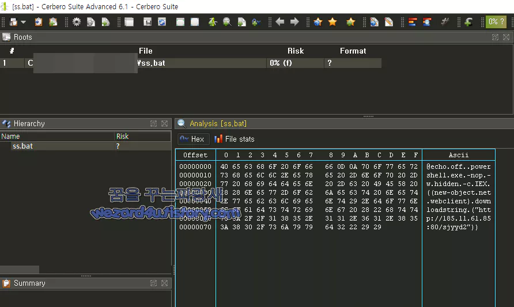Click the Ascii text '@echo.off..power'
514x307 pixels.
pyautogui.click(x=458, y=166)
